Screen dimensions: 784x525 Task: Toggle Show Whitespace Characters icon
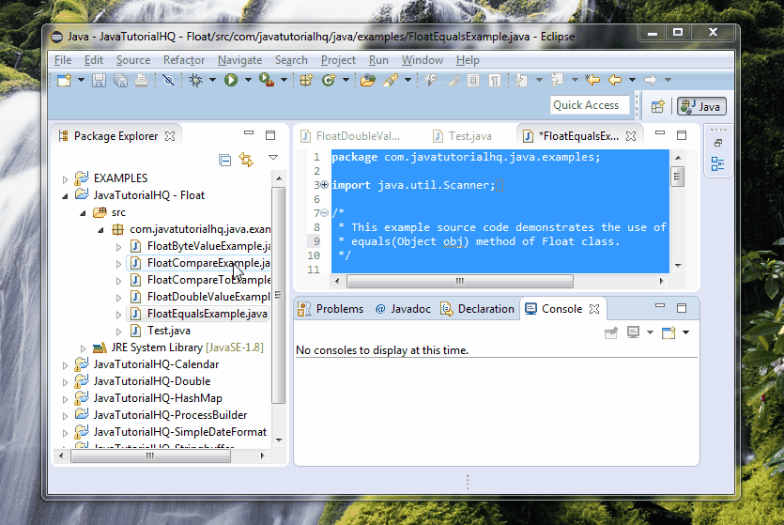[495, 80]
